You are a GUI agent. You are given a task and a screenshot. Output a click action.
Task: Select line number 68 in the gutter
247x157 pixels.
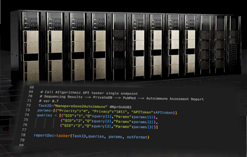tap(32, 87)
